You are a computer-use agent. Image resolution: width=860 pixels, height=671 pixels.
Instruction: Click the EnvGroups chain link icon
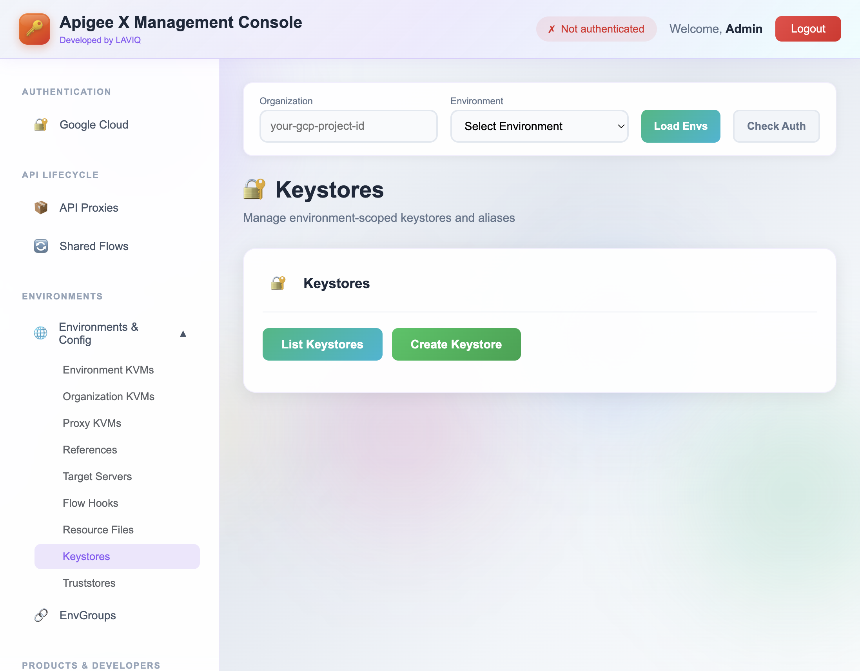41,615
